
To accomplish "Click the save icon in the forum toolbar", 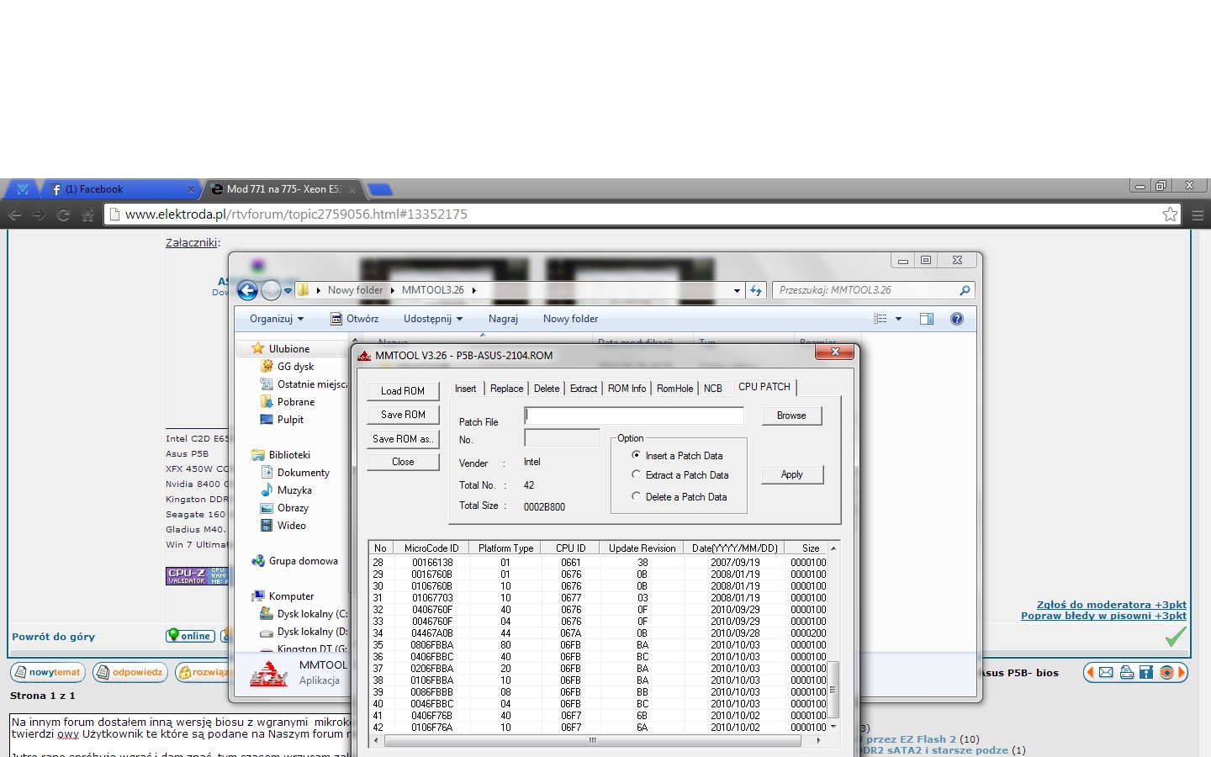I will [x=1146, y=673].
